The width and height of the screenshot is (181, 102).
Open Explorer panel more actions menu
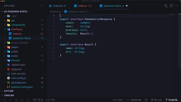[42, 6]
